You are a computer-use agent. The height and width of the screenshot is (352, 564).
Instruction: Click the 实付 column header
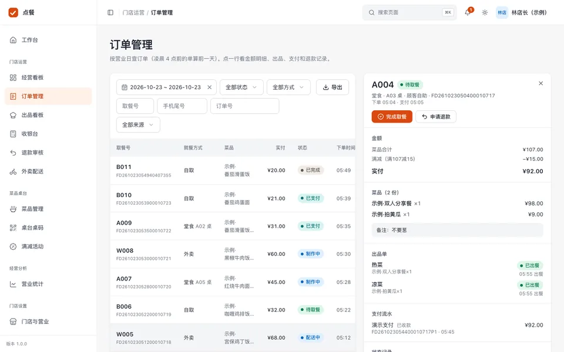[280, 148]
